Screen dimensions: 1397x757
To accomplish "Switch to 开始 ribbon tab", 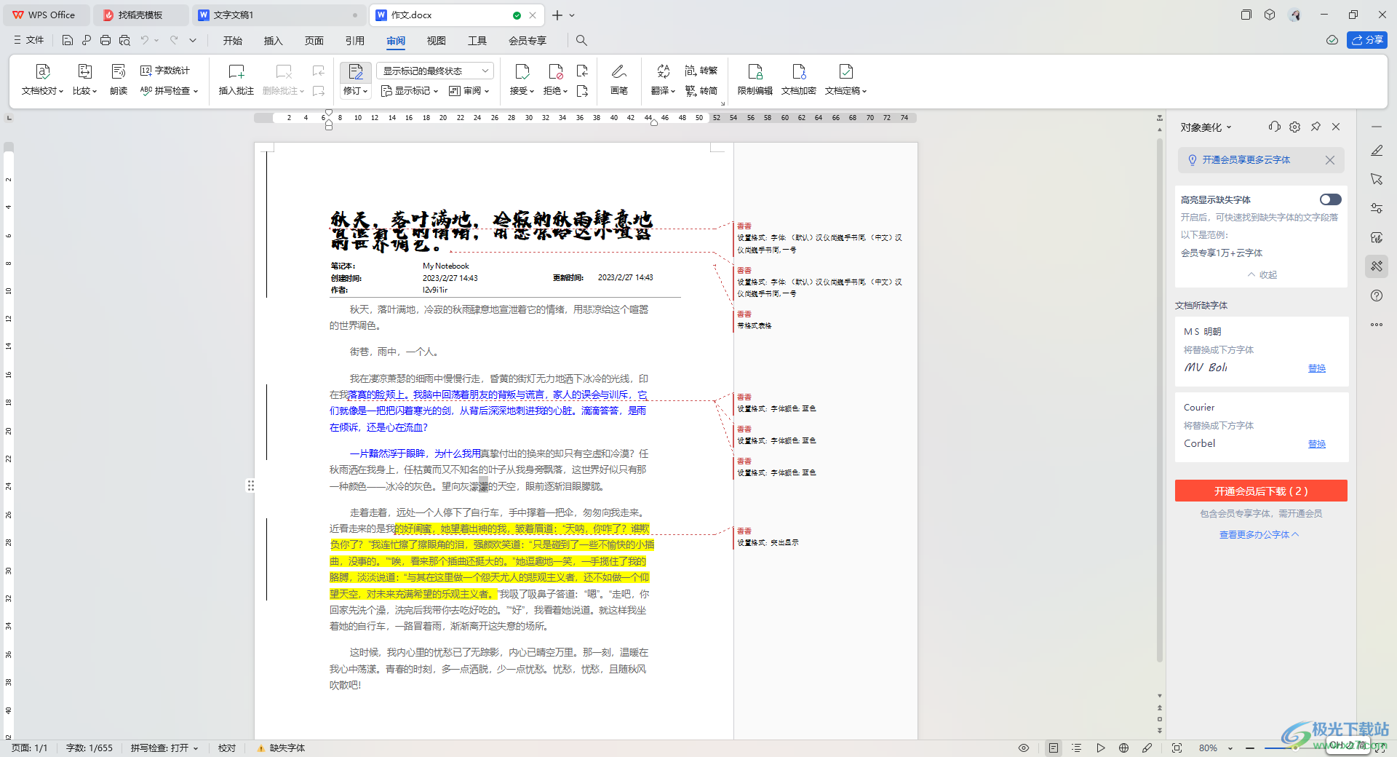I will point(233,40).
